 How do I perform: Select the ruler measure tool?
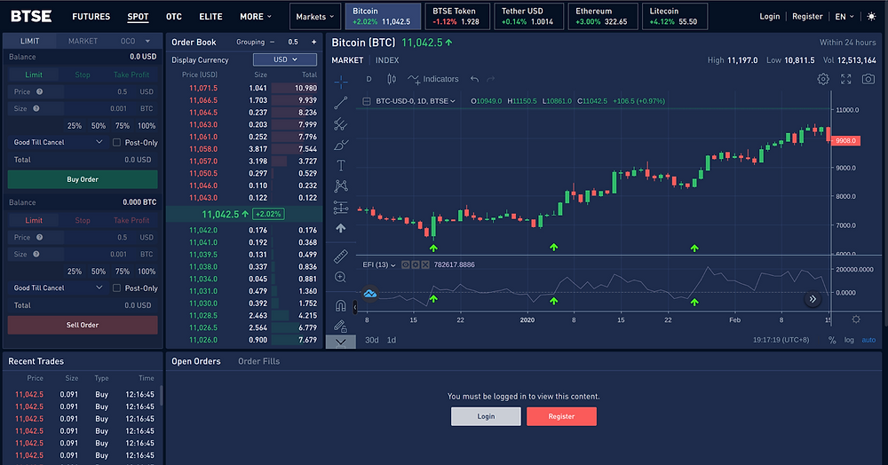pos(341,256)
